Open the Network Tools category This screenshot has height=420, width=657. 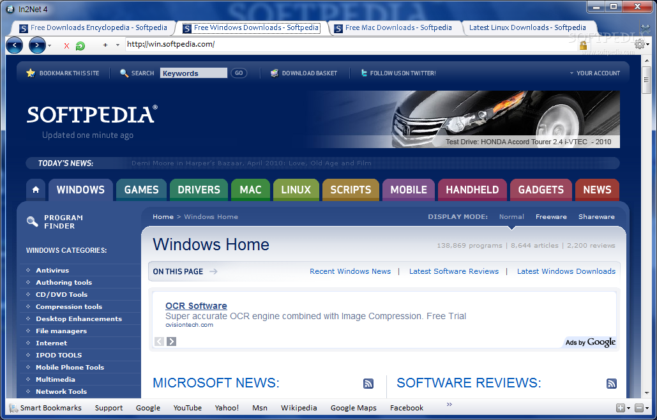(x=61, y=391)
